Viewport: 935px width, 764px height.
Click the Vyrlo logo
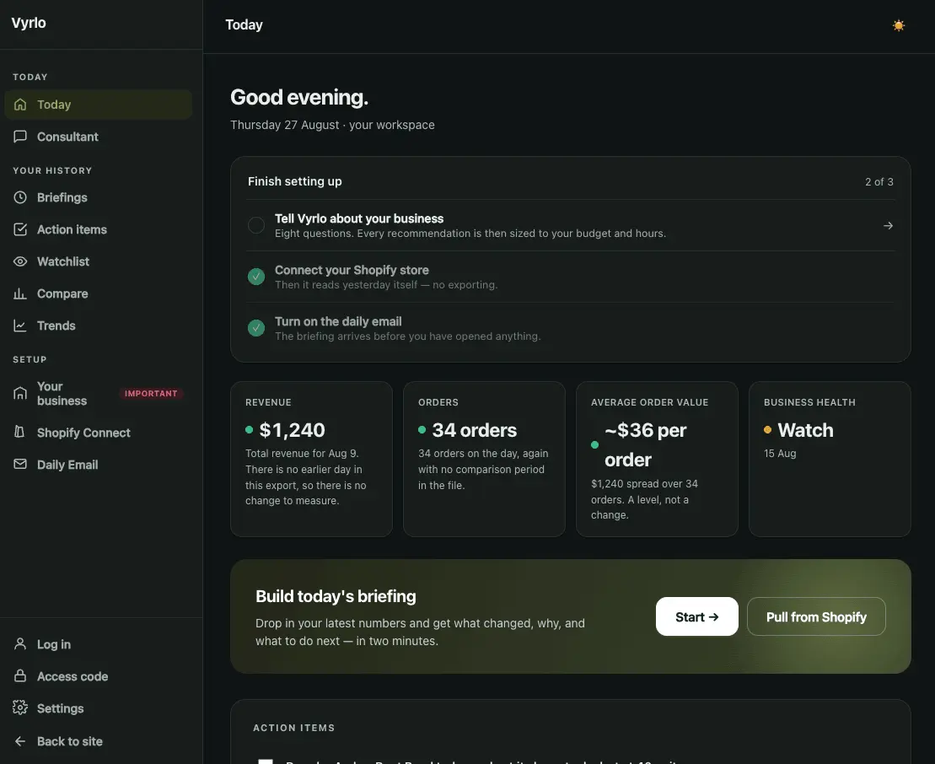point(29,23)
